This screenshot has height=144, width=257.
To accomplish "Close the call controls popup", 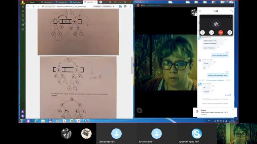I will point(230,17).
